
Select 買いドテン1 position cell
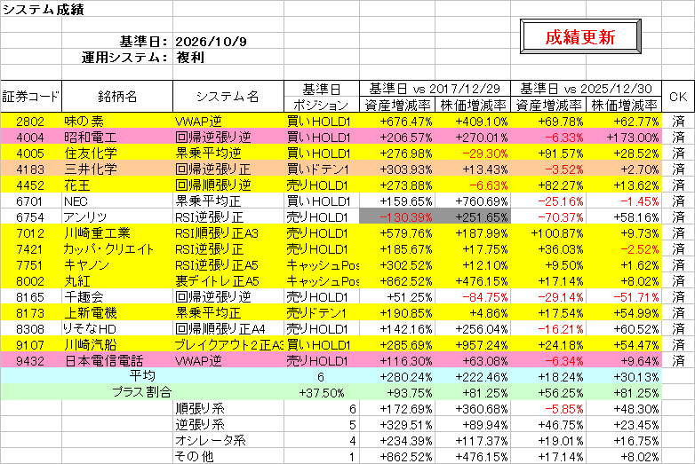click(322, 169)
